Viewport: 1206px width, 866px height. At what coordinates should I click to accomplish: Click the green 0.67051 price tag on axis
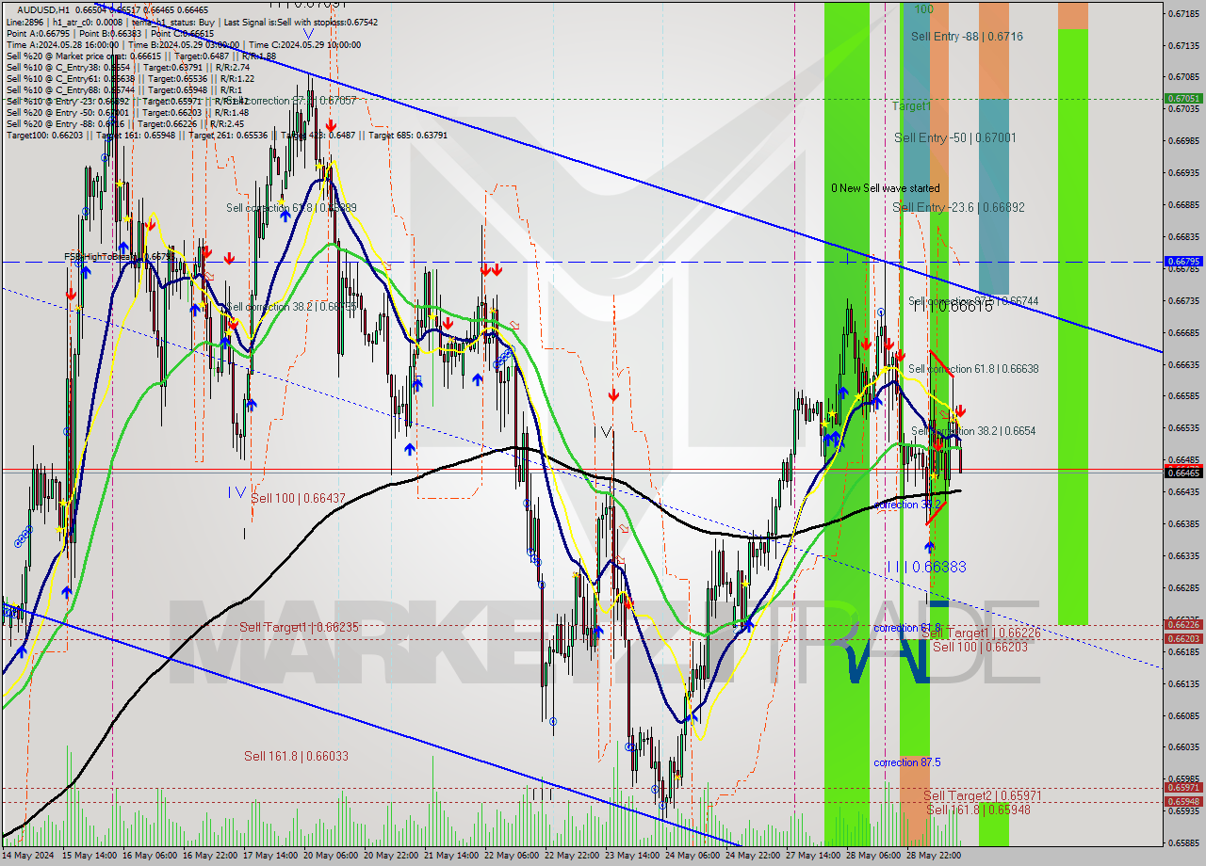pyautogui.click(x=1183, y=98)
